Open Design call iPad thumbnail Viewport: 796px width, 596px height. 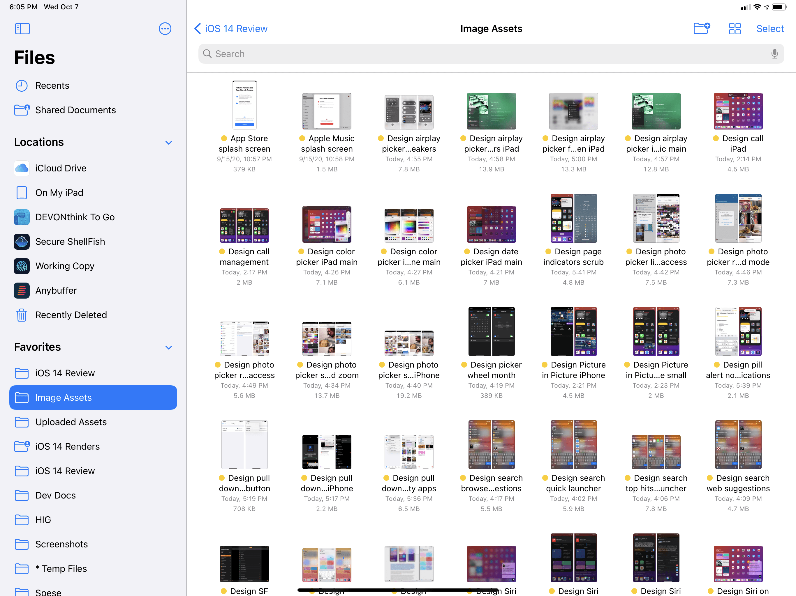pyautogui.click(x=738, y=111)
